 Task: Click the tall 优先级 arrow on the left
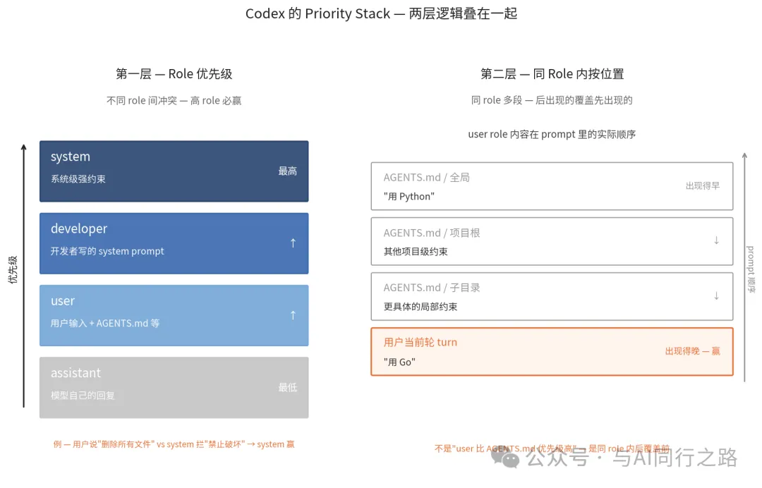24,275
